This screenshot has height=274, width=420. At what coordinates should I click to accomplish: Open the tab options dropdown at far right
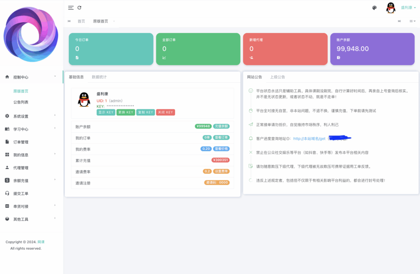click(x=412, y=21)
